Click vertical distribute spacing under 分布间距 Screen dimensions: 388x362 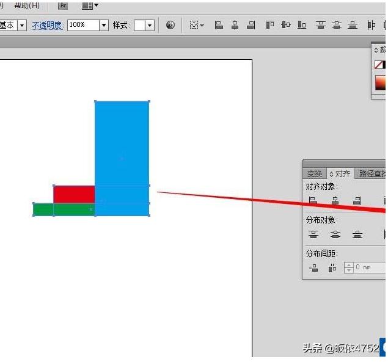click(313, 268)
